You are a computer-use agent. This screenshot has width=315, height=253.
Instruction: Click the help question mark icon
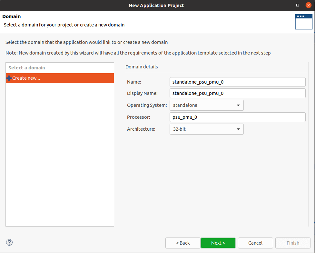coord(9,242)
